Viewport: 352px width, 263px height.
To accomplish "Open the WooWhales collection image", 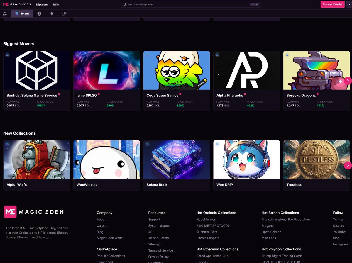I will click(106, 160).
